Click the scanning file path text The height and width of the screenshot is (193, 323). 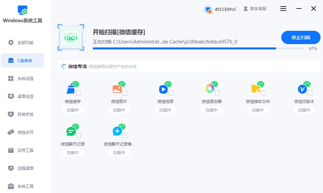[165, 42]
